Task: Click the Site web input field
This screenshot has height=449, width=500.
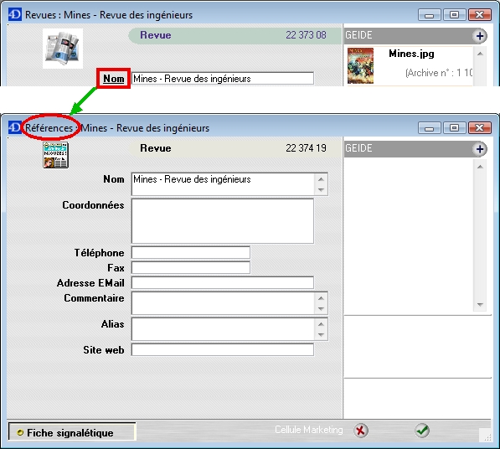Action: tap(223, 350)
